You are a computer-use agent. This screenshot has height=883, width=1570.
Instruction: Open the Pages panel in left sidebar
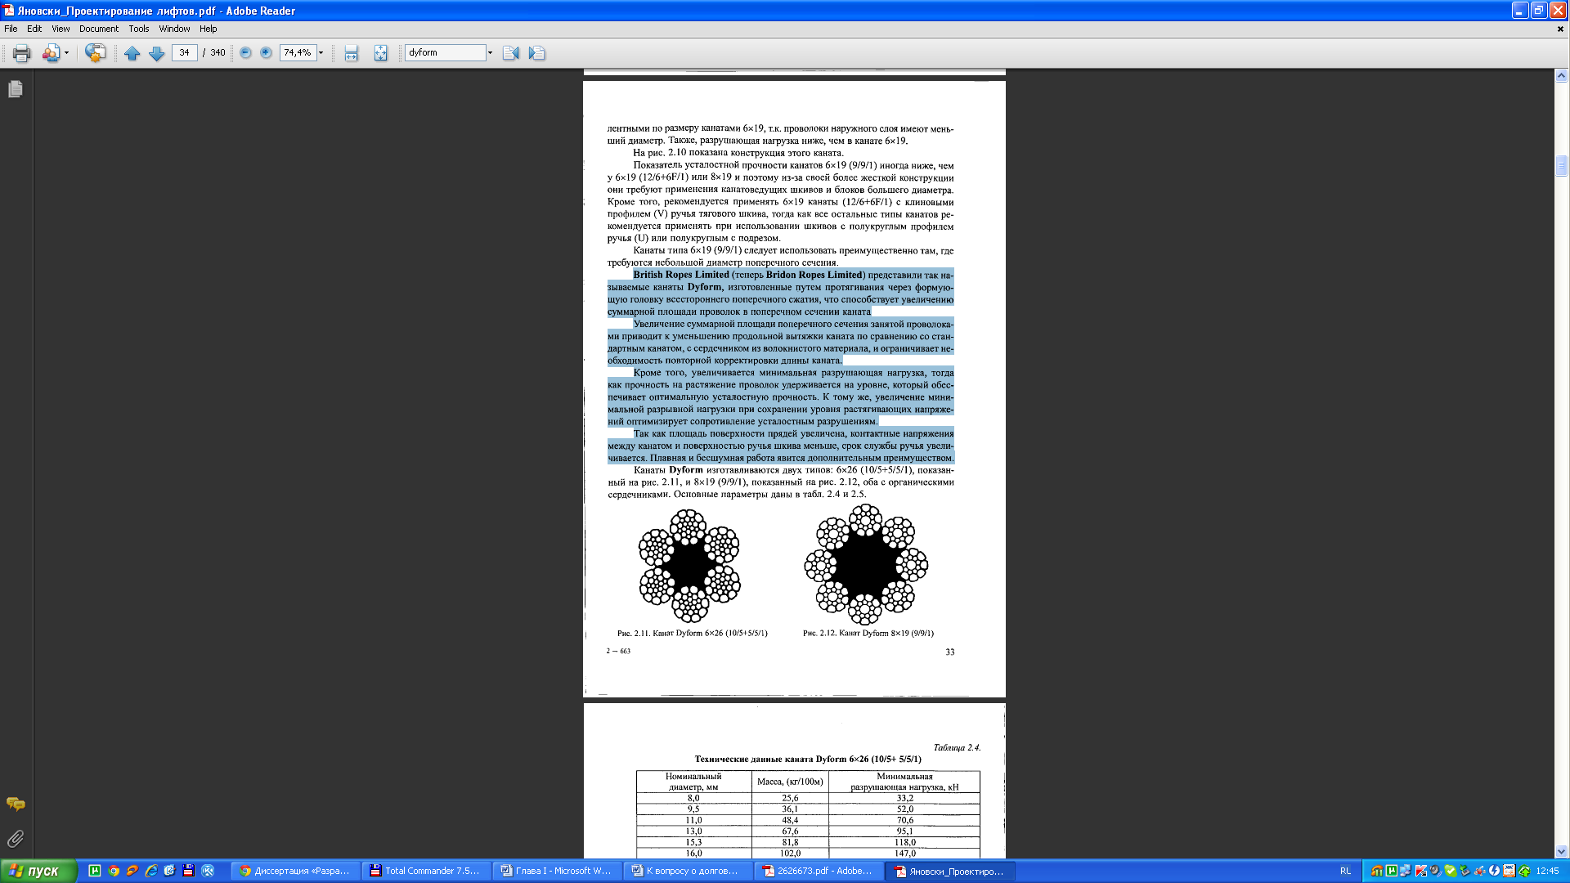[x=16, y=89]
